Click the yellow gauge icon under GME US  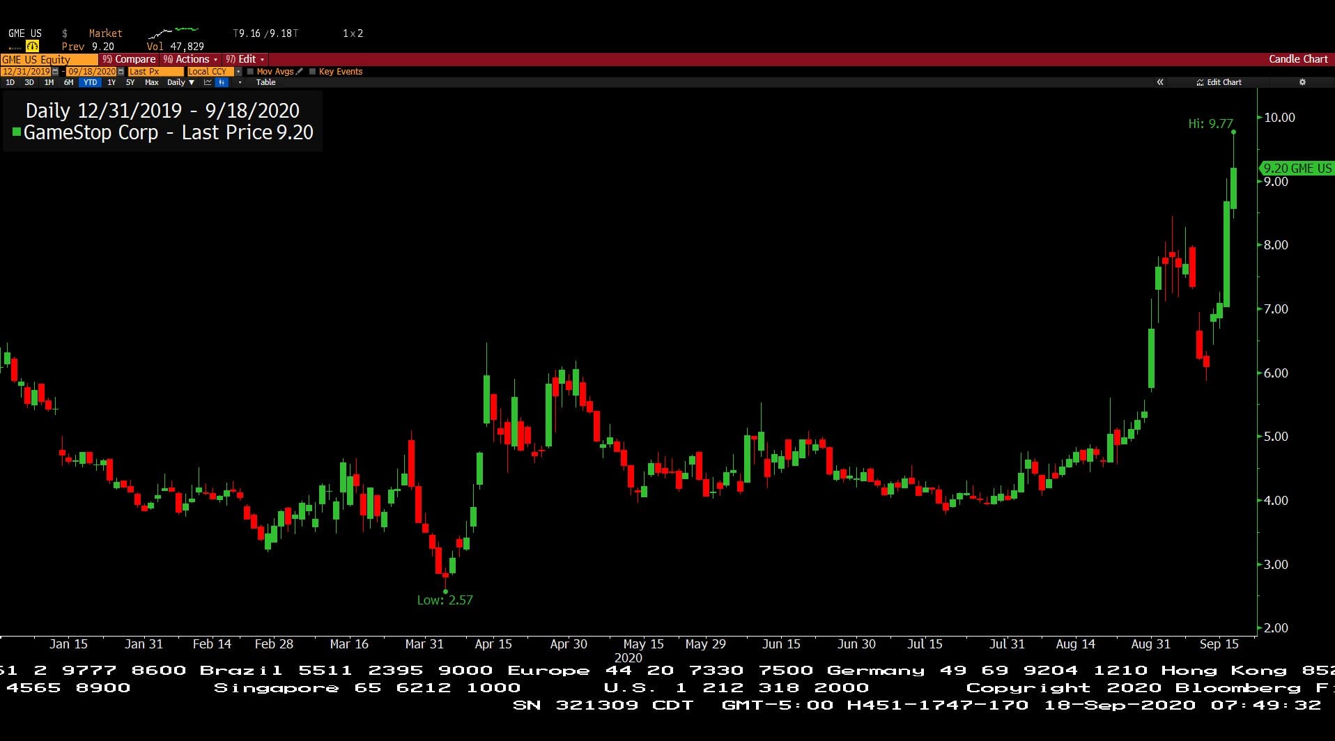tap(32, 47)
